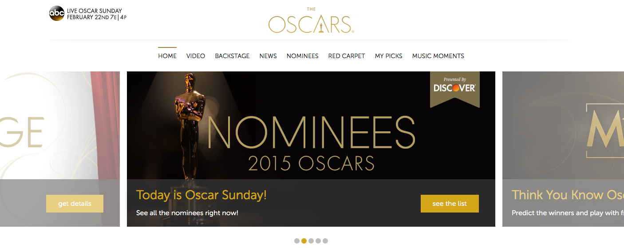The width and height of the screenshot is (624, 248).
Task: Click the 'get details' button
Action: coord(75,204)
